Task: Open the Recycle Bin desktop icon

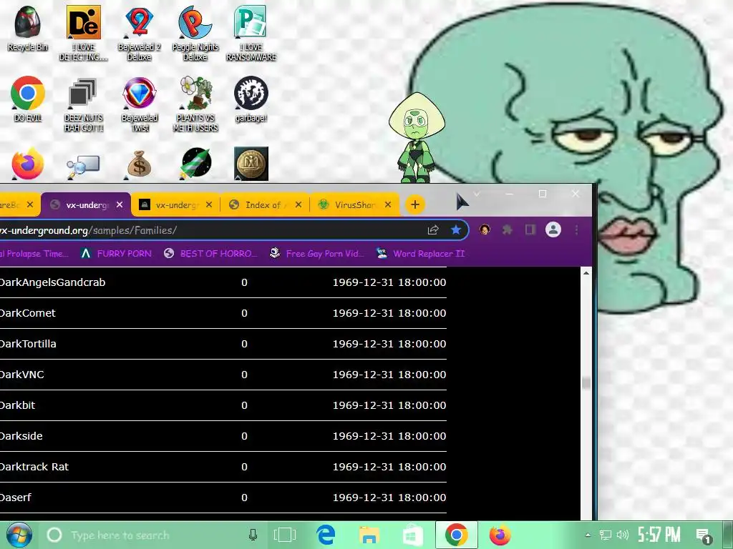Action: pyautogui.click(x=27, y=28)
